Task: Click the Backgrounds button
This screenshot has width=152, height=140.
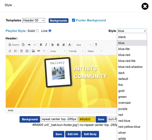Action: pos(59,21)
